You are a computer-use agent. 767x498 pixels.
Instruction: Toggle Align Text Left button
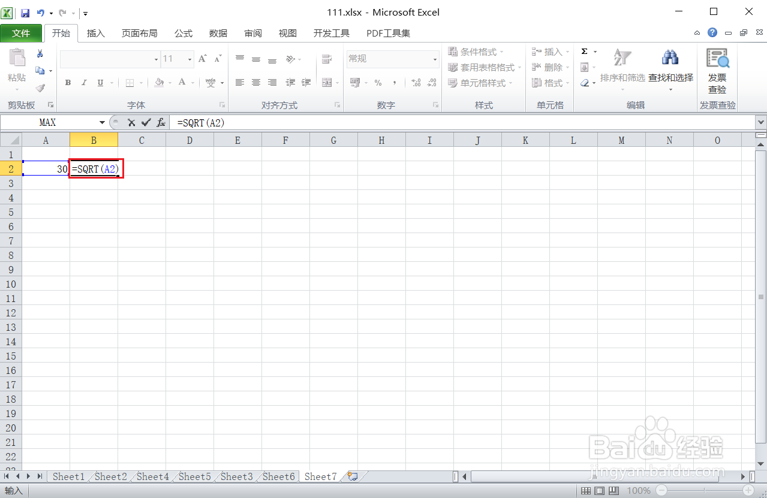click(240, 83)
